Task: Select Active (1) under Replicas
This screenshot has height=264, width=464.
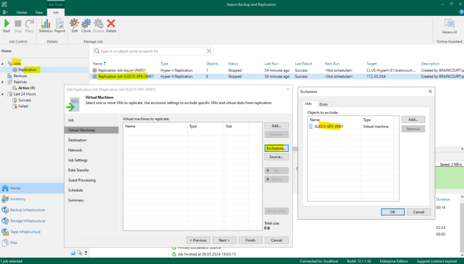Action: coord(27,88)
